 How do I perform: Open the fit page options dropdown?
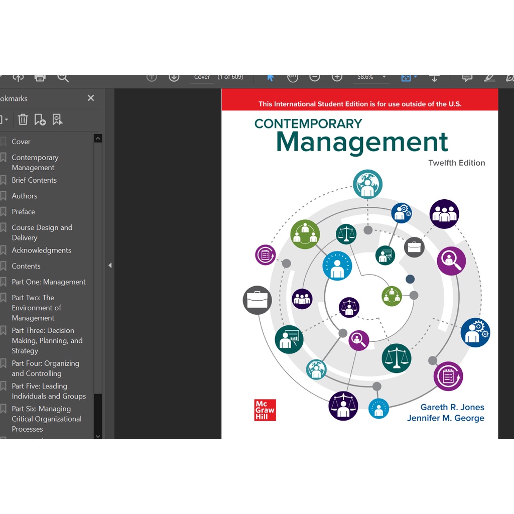415,77
